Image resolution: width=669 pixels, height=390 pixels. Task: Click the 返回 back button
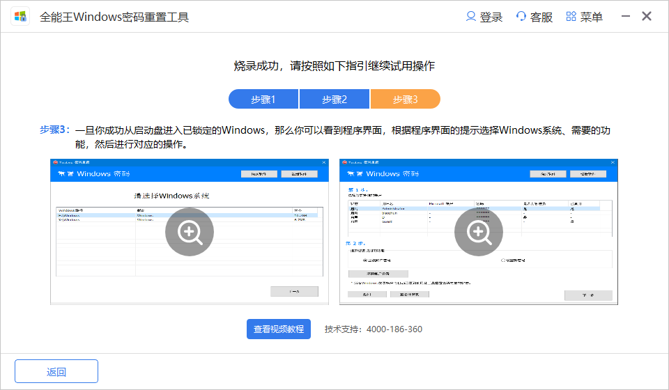(x=56, y=372)
